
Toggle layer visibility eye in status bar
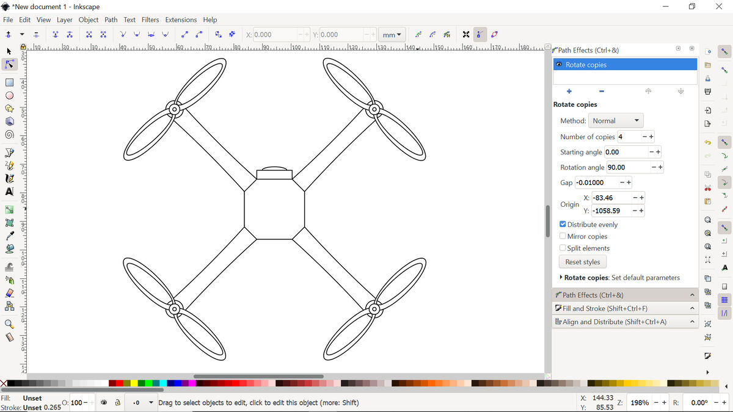tap(104, 402)
